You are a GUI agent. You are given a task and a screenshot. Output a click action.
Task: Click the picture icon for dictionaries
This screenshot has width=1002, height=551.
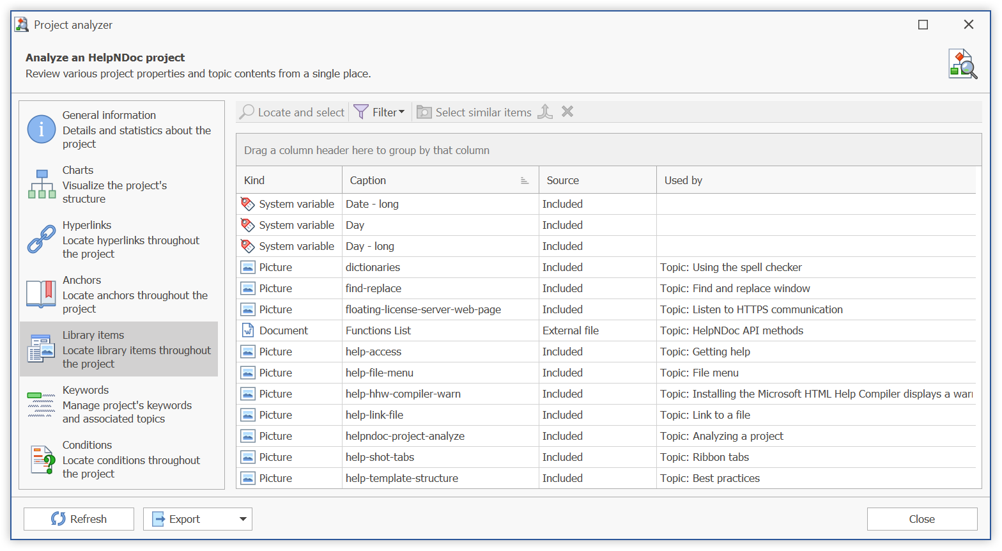point(248,267)
